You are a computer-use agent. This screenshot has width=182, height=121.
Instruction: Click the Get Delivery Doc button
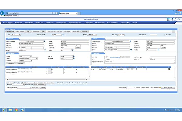pyautogui.click(x=10, y=31)
